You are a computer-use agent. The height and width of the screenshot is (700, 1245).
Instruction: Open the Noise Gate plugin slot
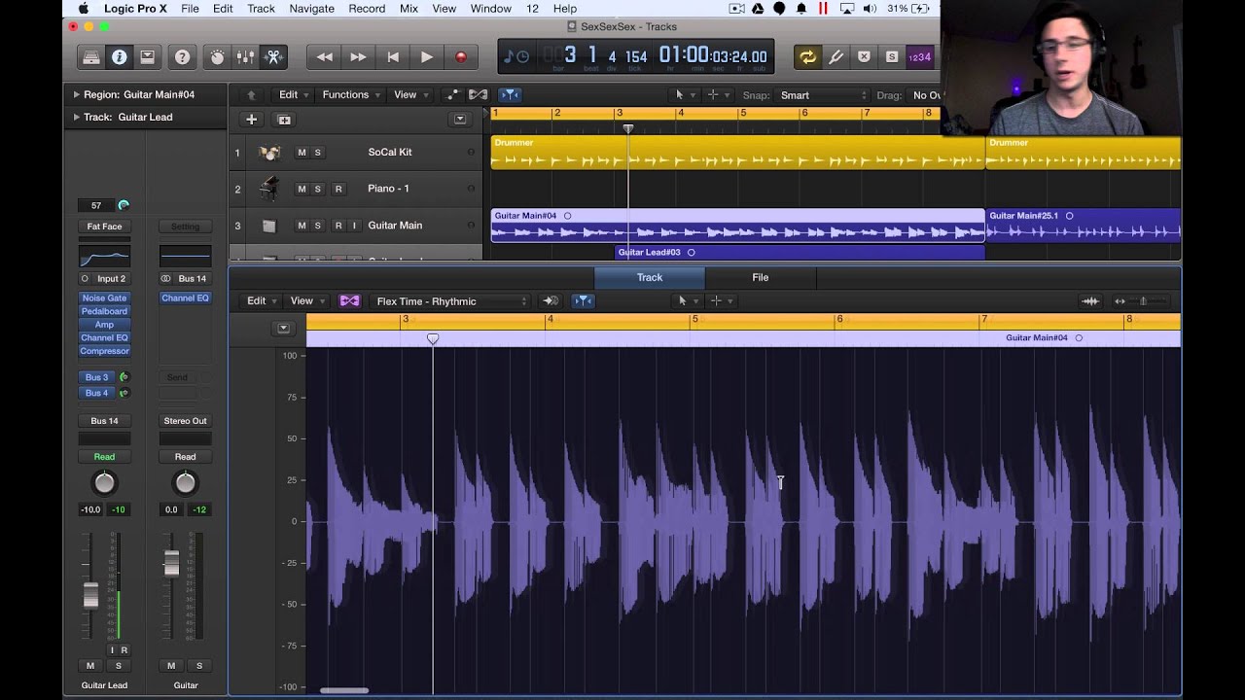point(104,298)
